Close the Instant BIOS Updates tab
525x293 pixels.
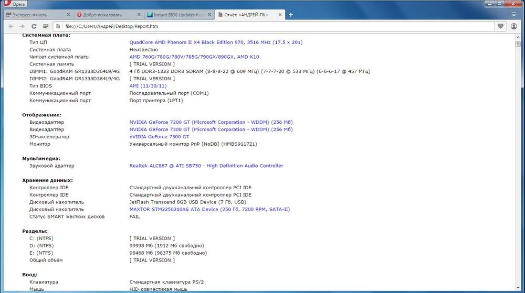pyautogui.click(x=209, y=15)
